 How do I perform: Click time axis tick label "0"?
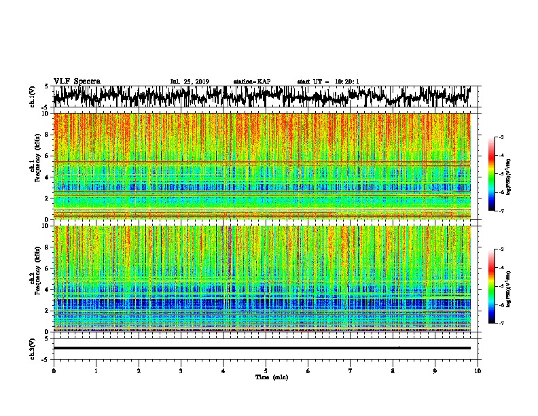click(54, 371)
